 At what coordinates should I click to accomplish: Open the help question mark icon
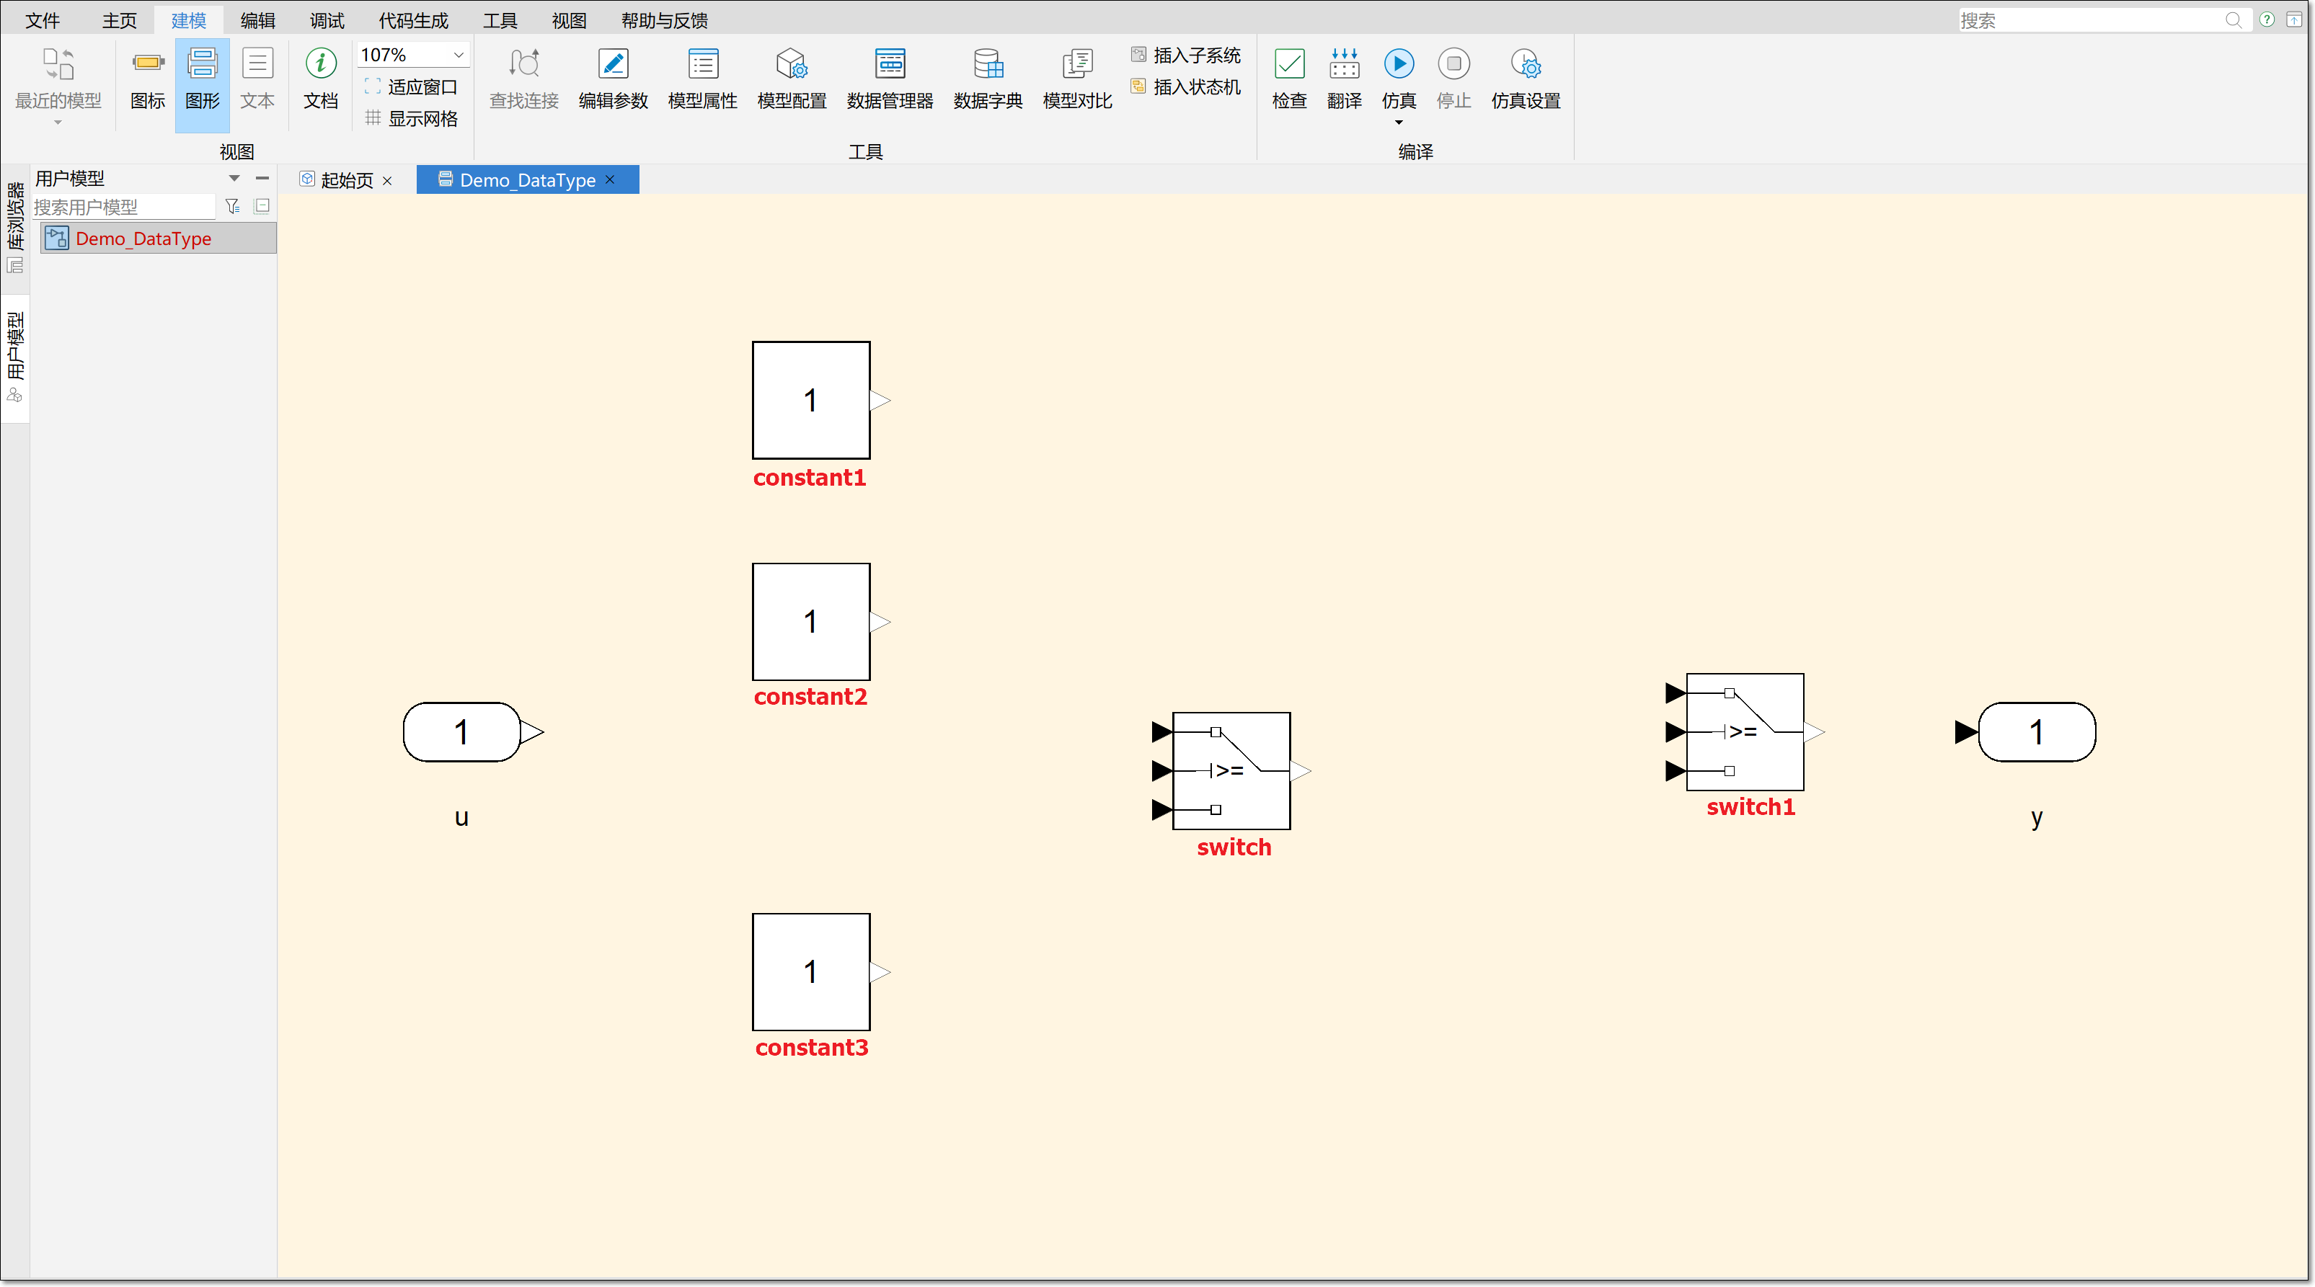[x=2267, y=19]
